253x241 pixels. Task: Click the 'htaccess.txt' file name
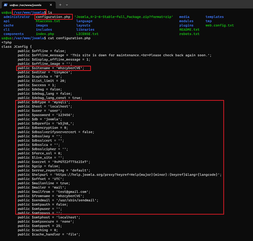[48, 21]
